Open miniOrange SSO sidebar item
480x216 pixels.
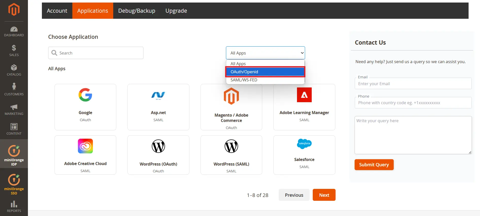(x=14, y=184)
